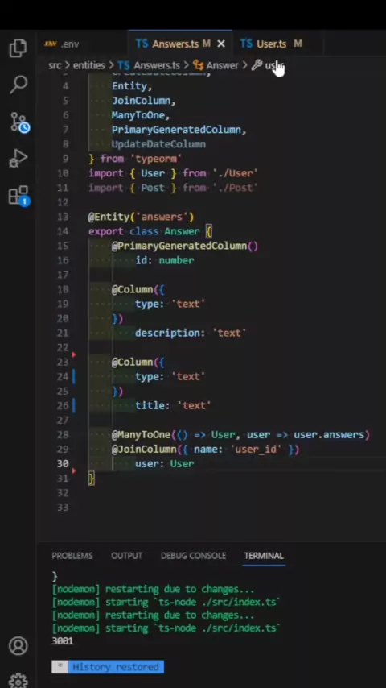Open the PROBLEMS panel tab
Viewport: 386px width, 688px height.
72,556
